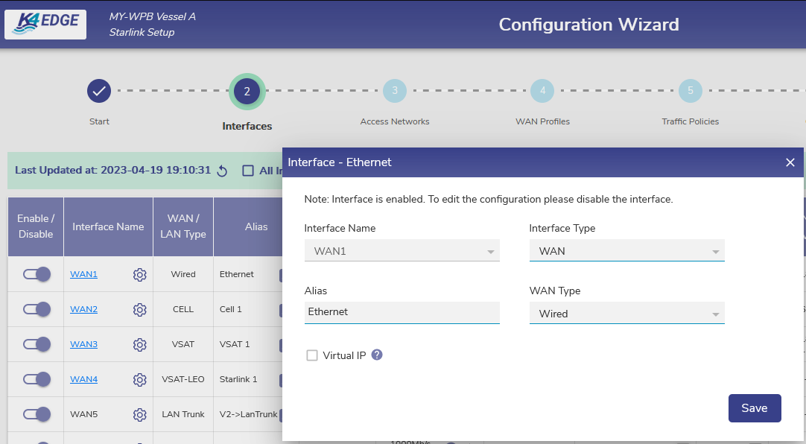Open settings gear for WAN2 interface
The image size is (806, 444).
139,309
